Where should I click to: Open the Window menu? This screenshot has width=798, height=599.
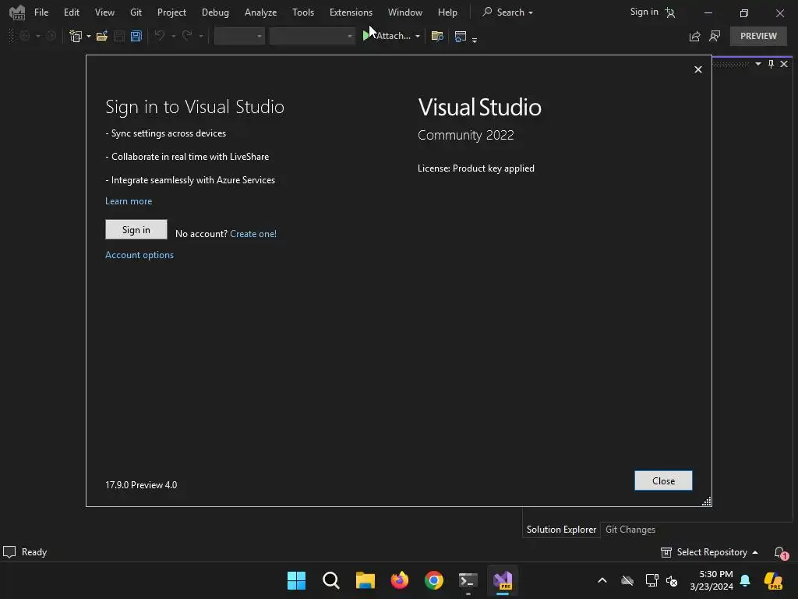point(405,12)
